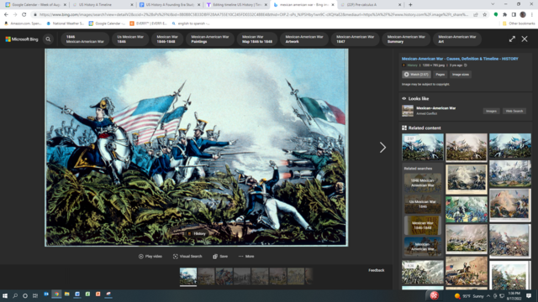The width and height of the screenshot is (538, 302).
Task: Open the Other bookmarks folder
Action: pyautogui.click(x=519, y=23)
